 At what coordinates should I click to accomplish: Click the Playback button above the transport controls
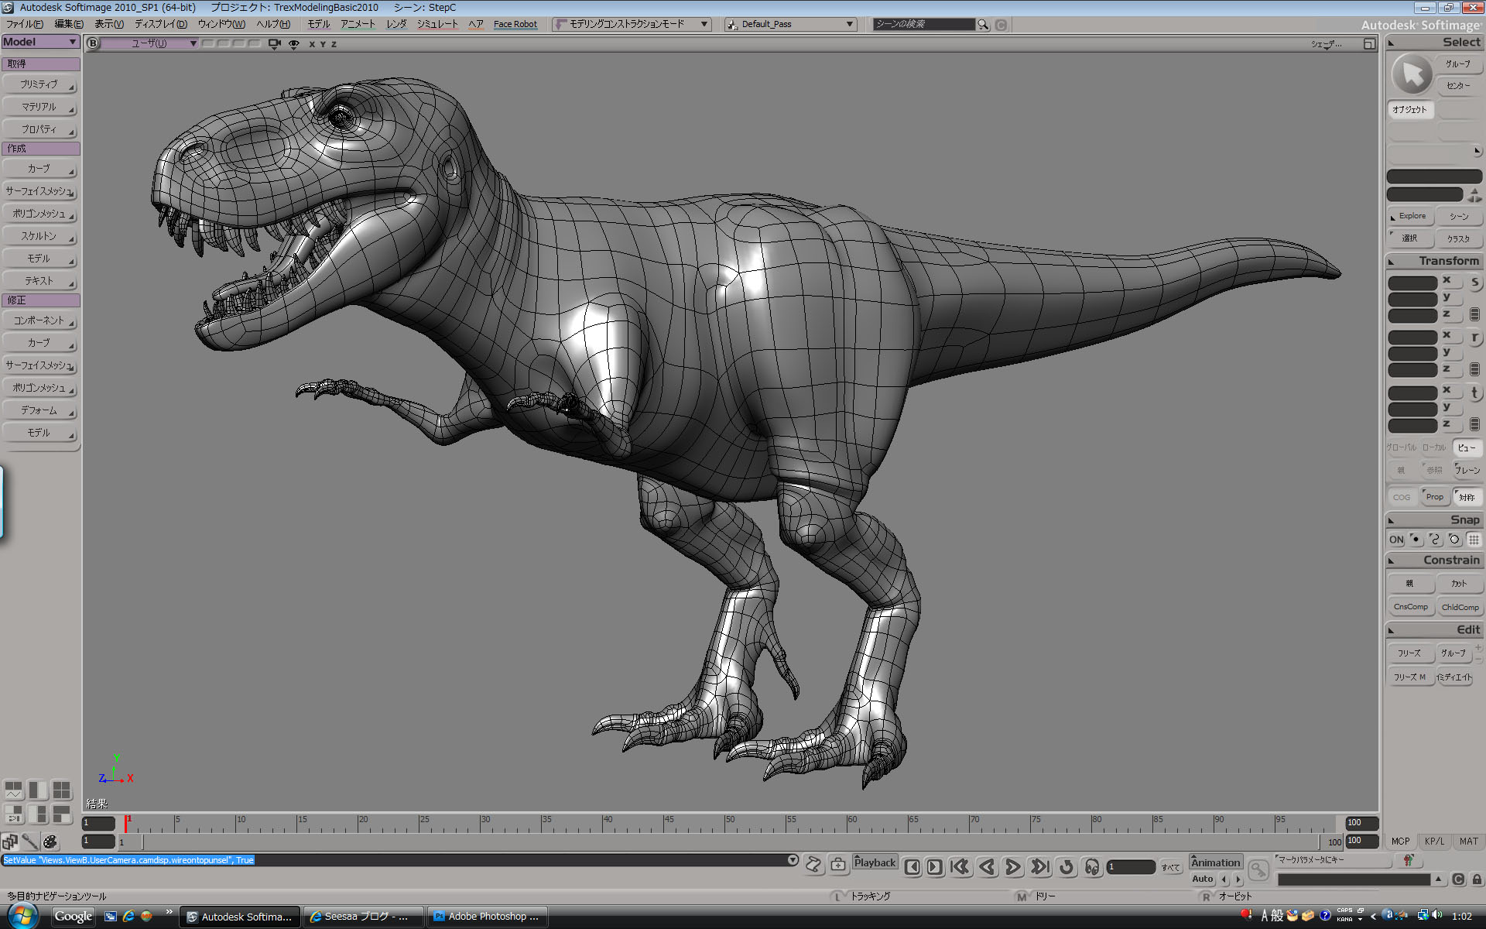click(x=875, y=862)
